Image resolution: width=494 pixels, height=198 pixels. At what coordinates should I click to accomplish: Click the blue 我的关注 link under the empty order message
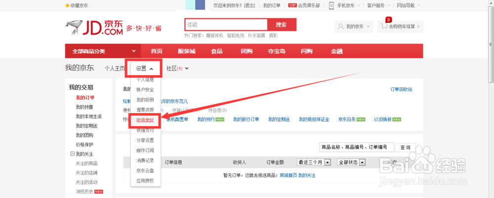pyautogui.click(x=307, y=175)
